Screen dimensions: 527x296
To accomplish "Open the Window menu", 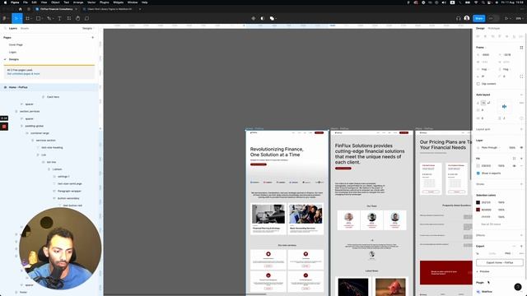I will click(133, 2).
